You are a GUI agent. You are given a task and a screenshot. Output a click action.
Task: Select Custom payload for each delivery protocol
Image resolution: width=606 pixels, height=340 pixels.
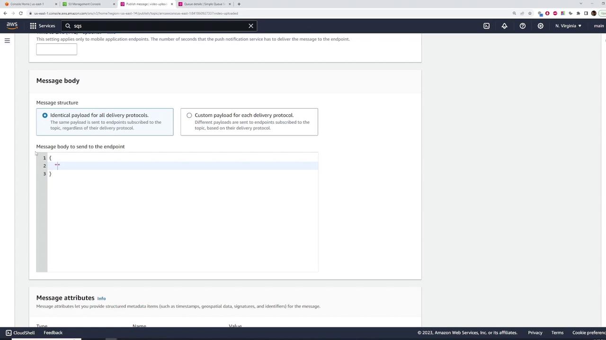pos(249,122)
